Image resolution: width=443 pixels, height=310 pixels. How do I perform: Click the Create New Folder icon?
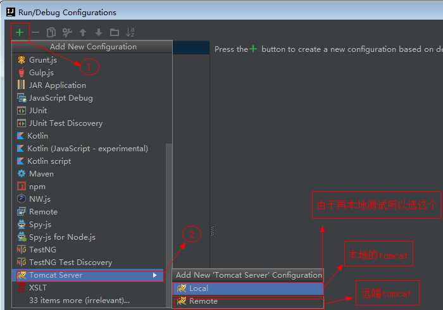point(114,32)
